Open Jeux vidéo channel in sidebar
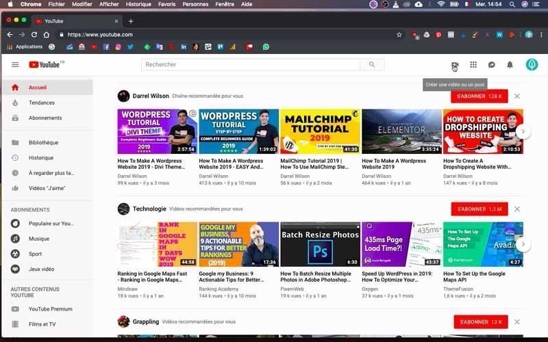Screen dimensions: 548x342 point(47,269)
